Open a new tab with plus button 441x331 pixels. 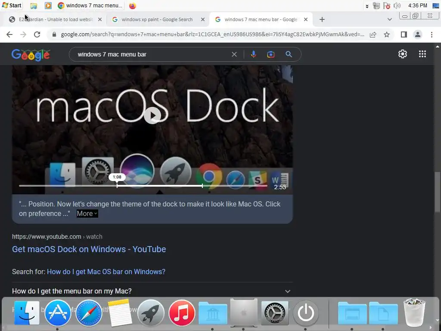[x=322, y=19]
